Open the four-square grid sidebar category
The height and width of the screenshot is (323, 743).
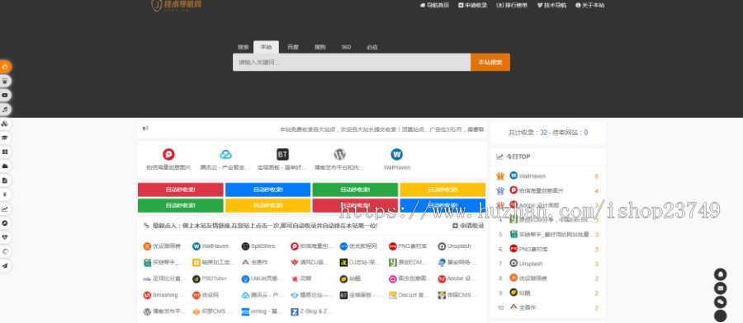[x=5, y=152]
